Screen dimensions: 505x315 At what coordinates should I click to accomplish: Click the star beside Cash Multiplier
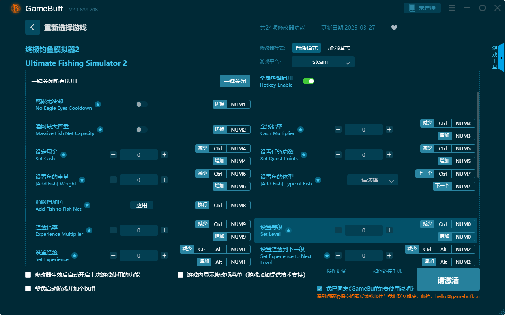(x=301, y=129)
